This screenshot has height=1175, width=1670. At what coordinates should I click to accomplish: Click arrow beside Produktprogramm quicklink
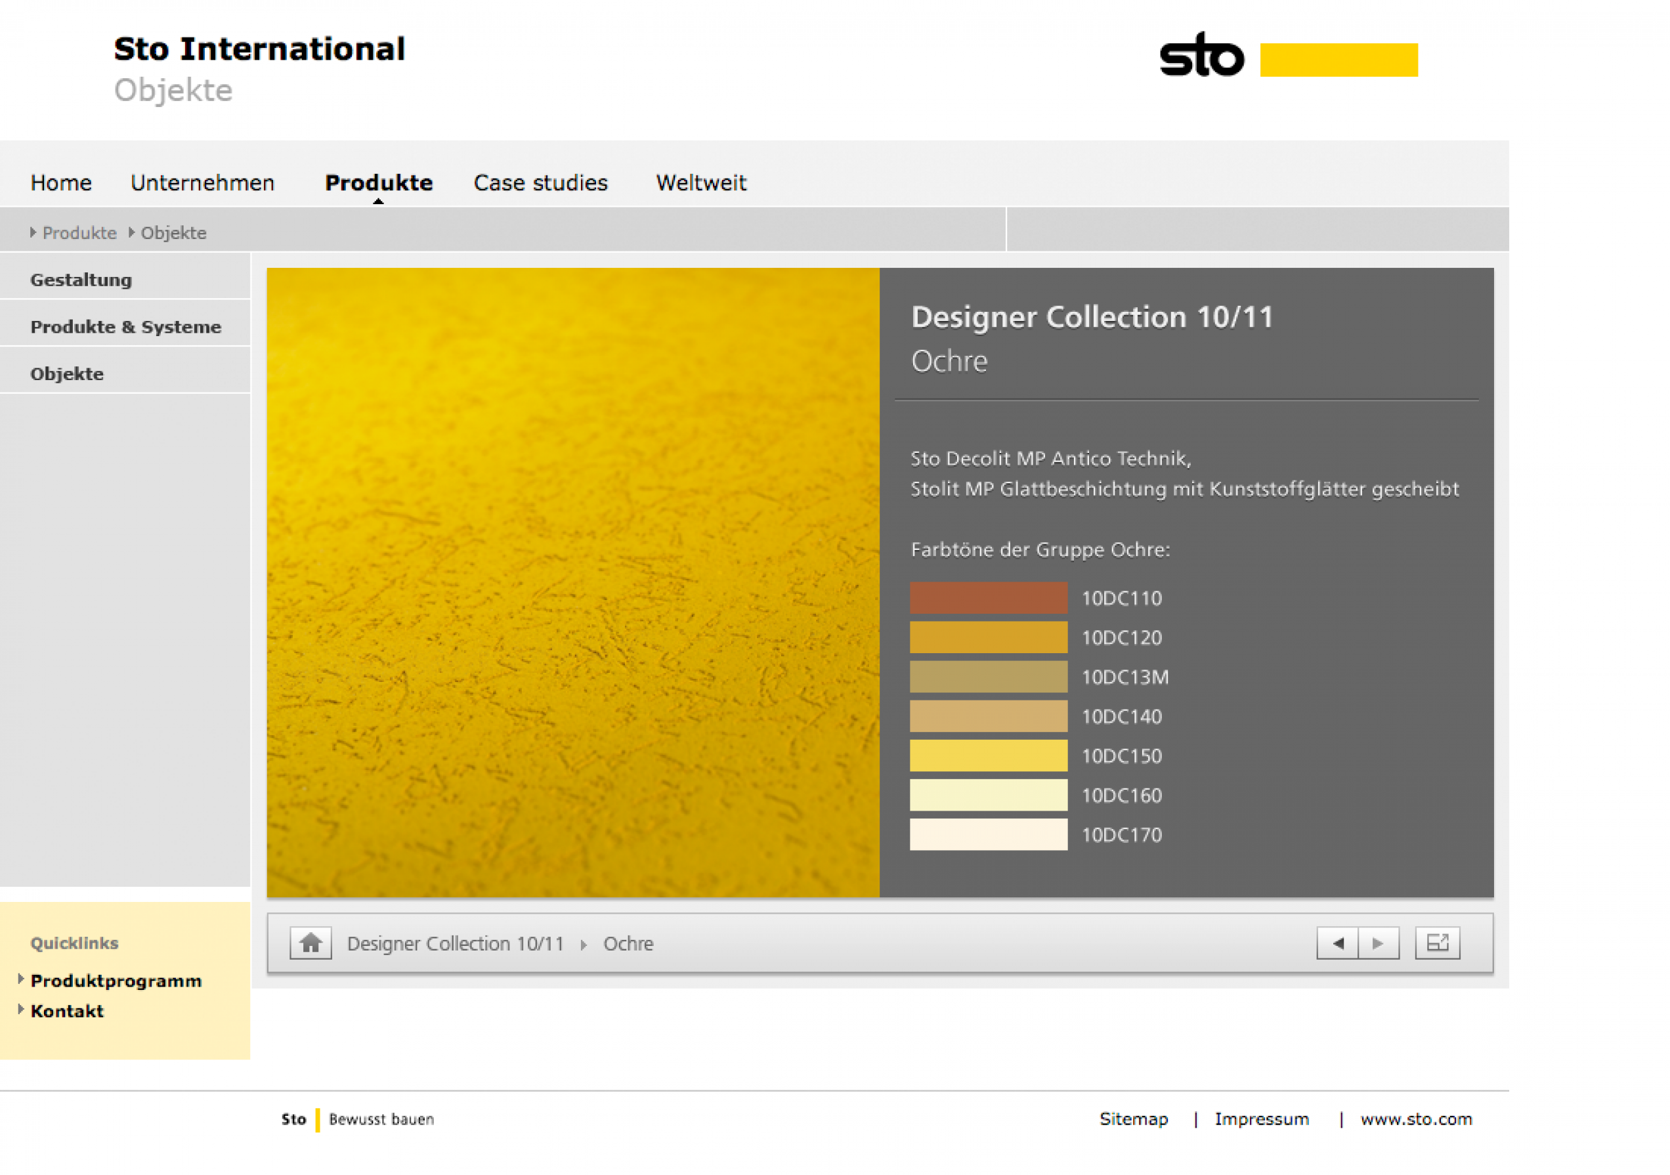pos(21,979)
